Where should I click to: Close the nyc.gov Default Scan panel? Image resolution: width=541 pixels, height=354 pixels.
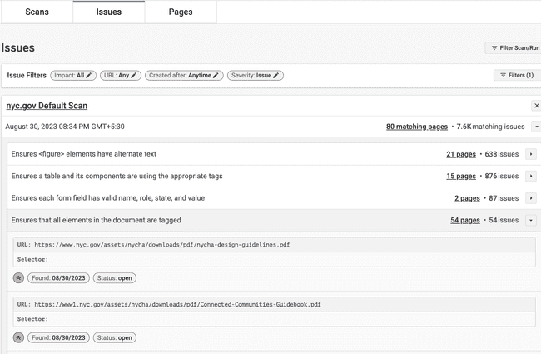(x=535, y=106)
